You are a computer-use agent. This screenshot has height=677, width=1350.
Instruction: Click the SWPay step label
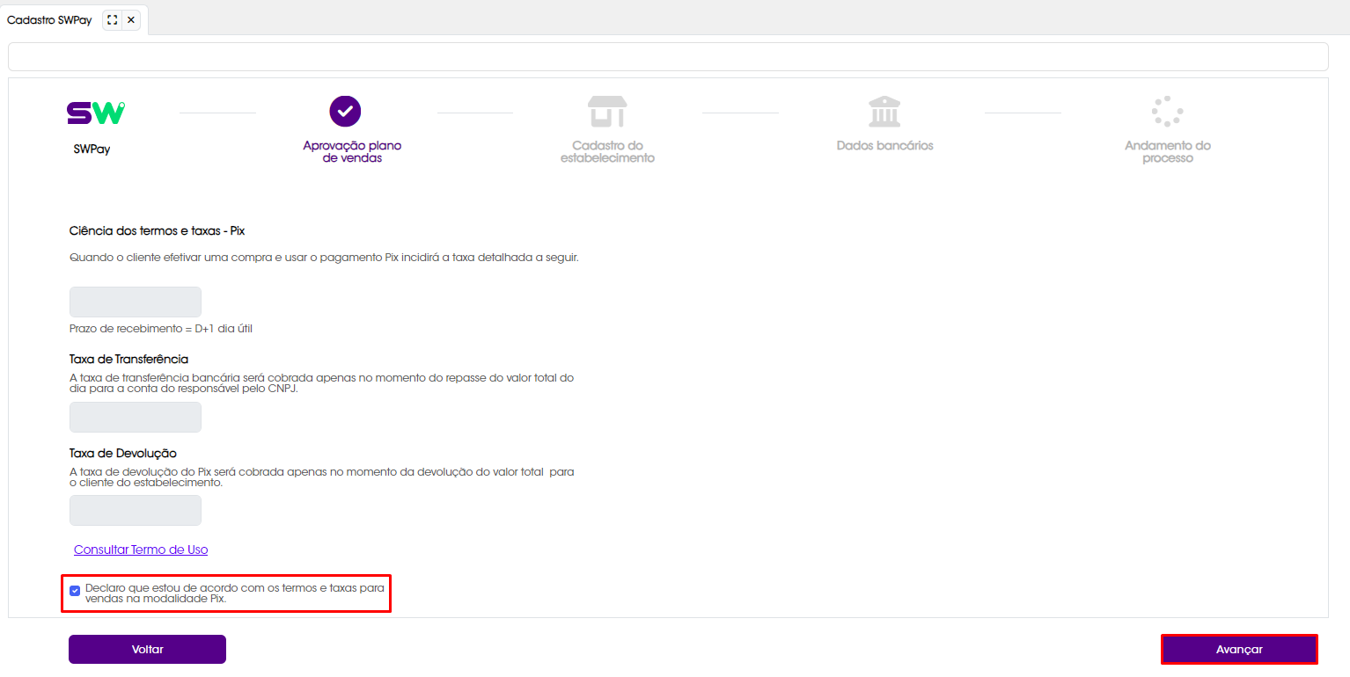tap(92, 149)
